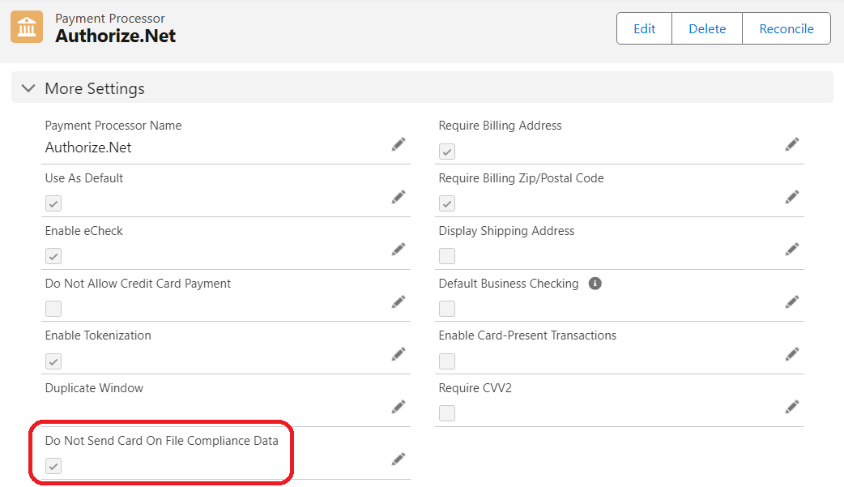Click info icon beside Default Business Checking
Screen dimensions: 844x487
click(x=595, y=284)
